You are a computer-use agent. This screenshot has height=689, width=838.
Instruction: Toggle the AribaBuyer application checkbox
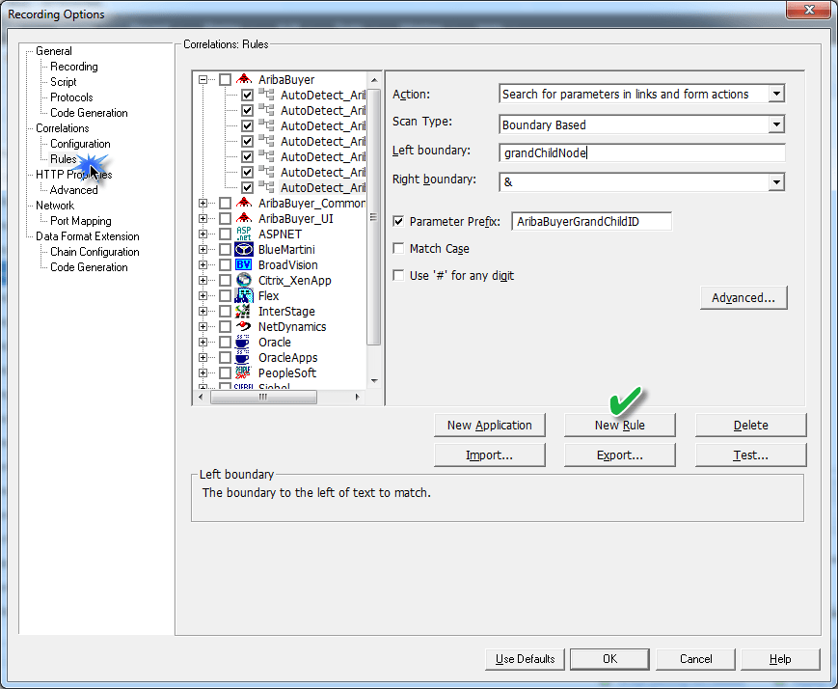pyautogui.click(x=225, y=80)
